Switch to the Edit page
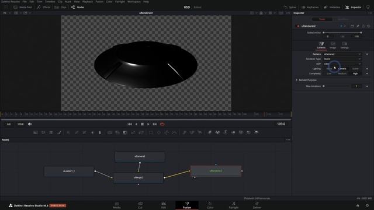374x210 pixels. (164, 205)
